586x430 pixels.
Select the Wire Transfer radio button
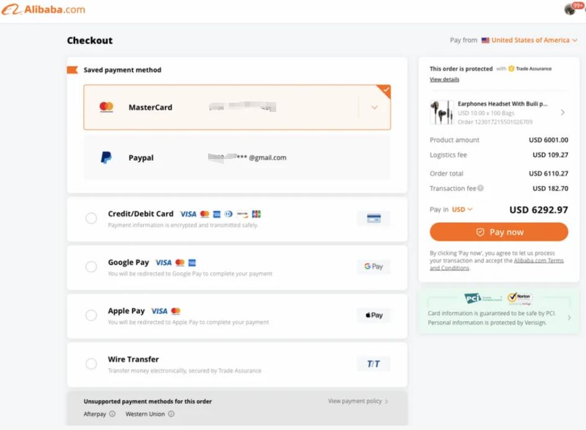(91, 364)
